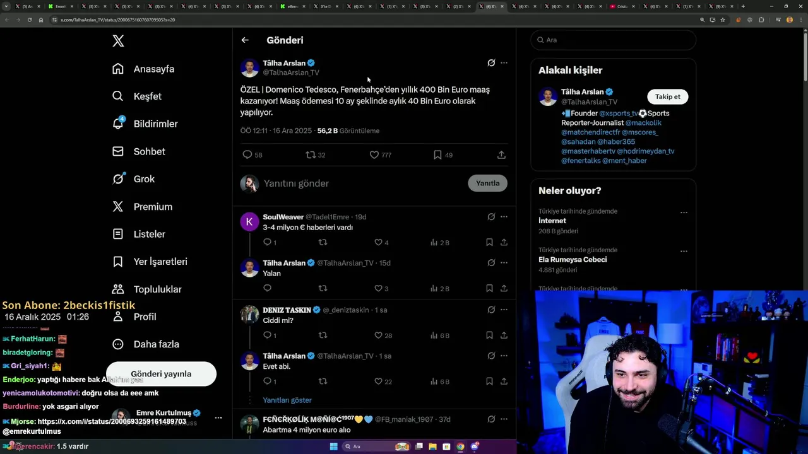Screen dimensions: 808x454
Task: Bookmark page with star icon
Action: 723,20
